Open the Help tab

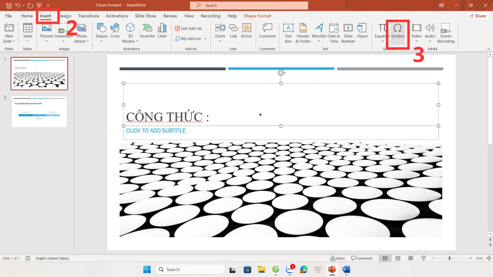tap(232, 16)
